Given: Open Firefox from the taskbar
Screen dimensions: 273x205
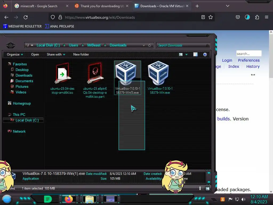Looking at the screenshot, I should (69, 199).
